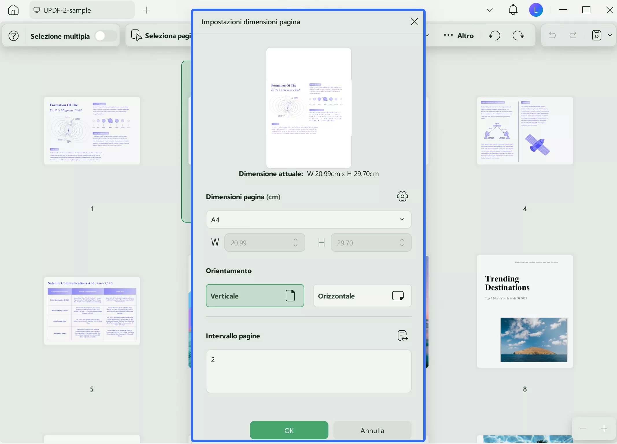This screenshot has height=444, width=617.
Task: Toggle Selezione multipla switch
Action: pyautogui.click(x=105, y=36)
